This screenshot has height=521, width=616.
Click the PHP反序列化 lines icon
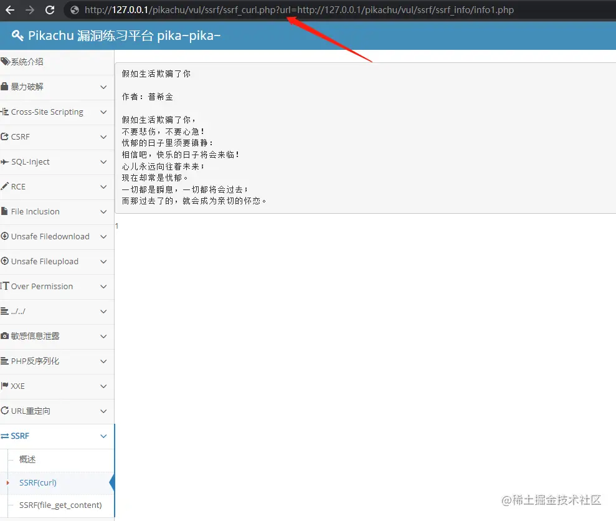click(5, 361)
